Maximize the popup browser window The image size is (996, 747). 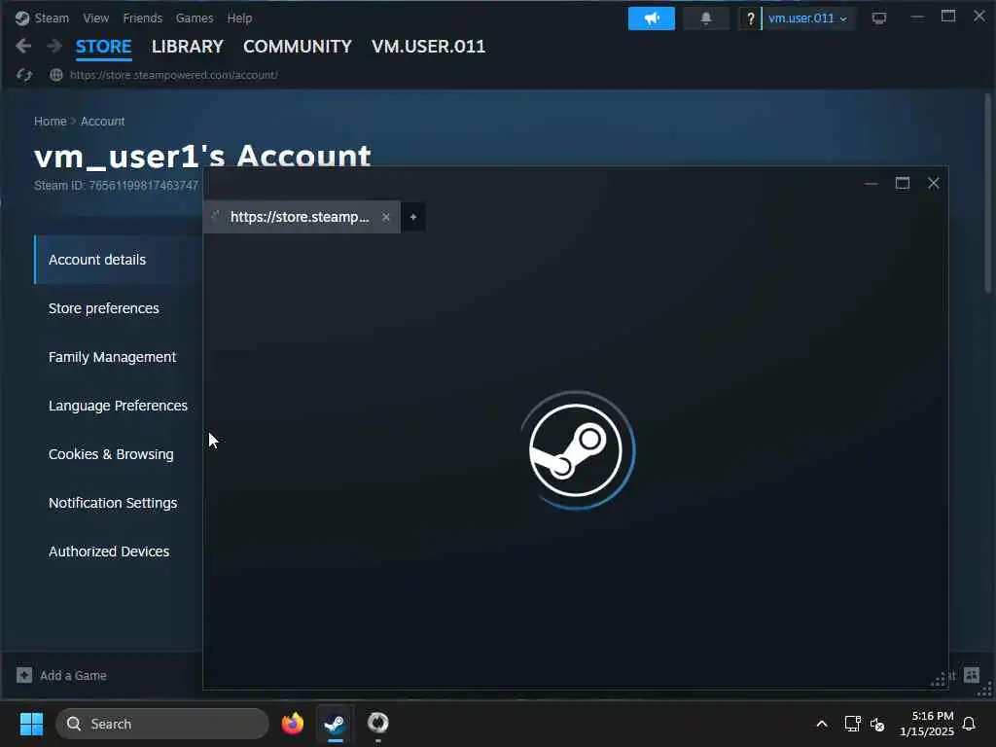tap(902, 184)
